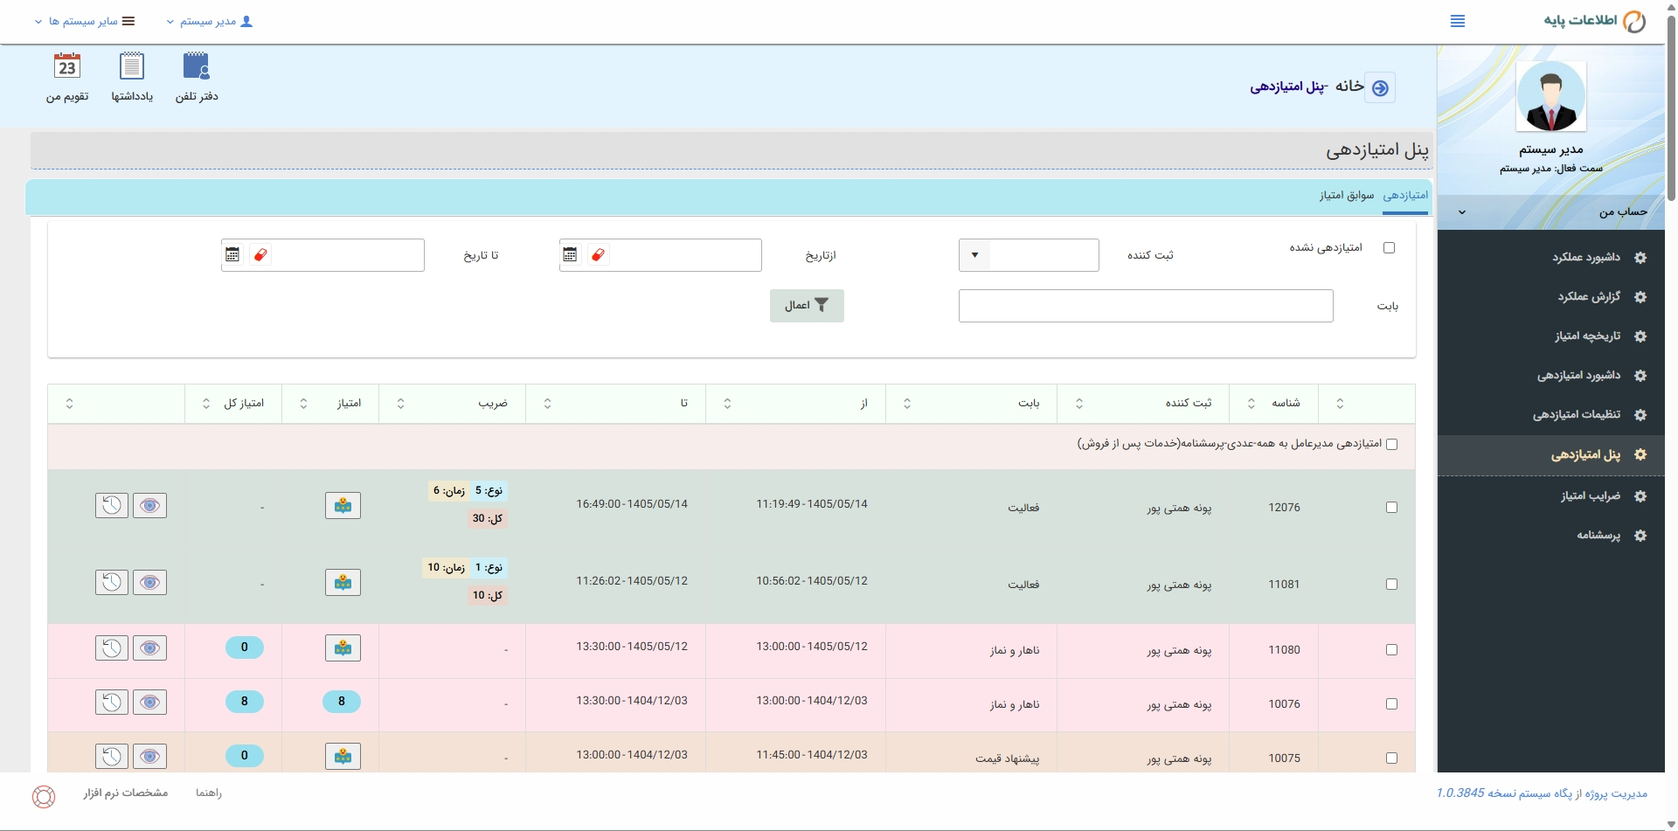
Task: Click the back arrow icon next to خانه
Action: [x=1380, y=87]
